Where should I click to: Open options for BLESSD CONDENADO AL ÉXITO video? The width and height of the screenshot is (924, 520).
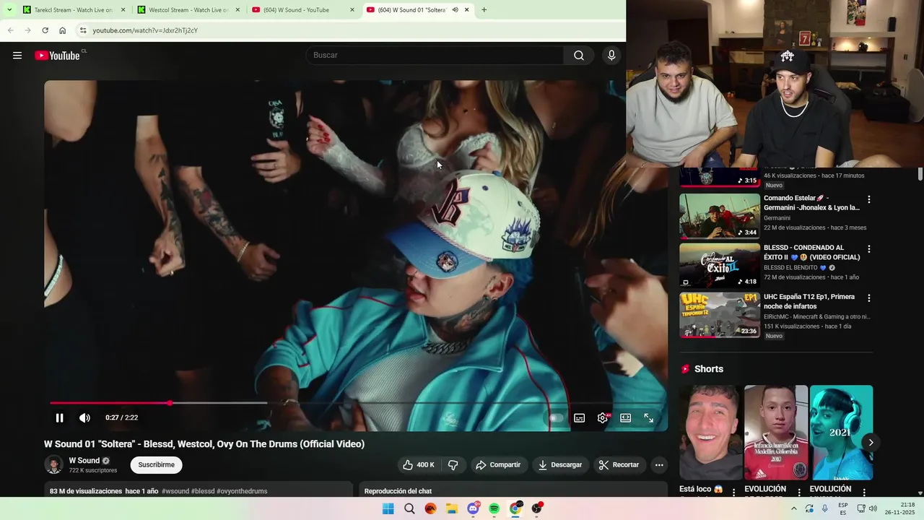(868, 249)
